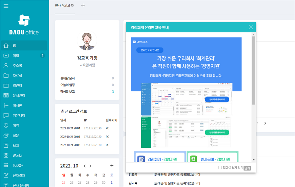Open the hamburger menu icon
Screen dimensions: 295x187
[6, 6]
